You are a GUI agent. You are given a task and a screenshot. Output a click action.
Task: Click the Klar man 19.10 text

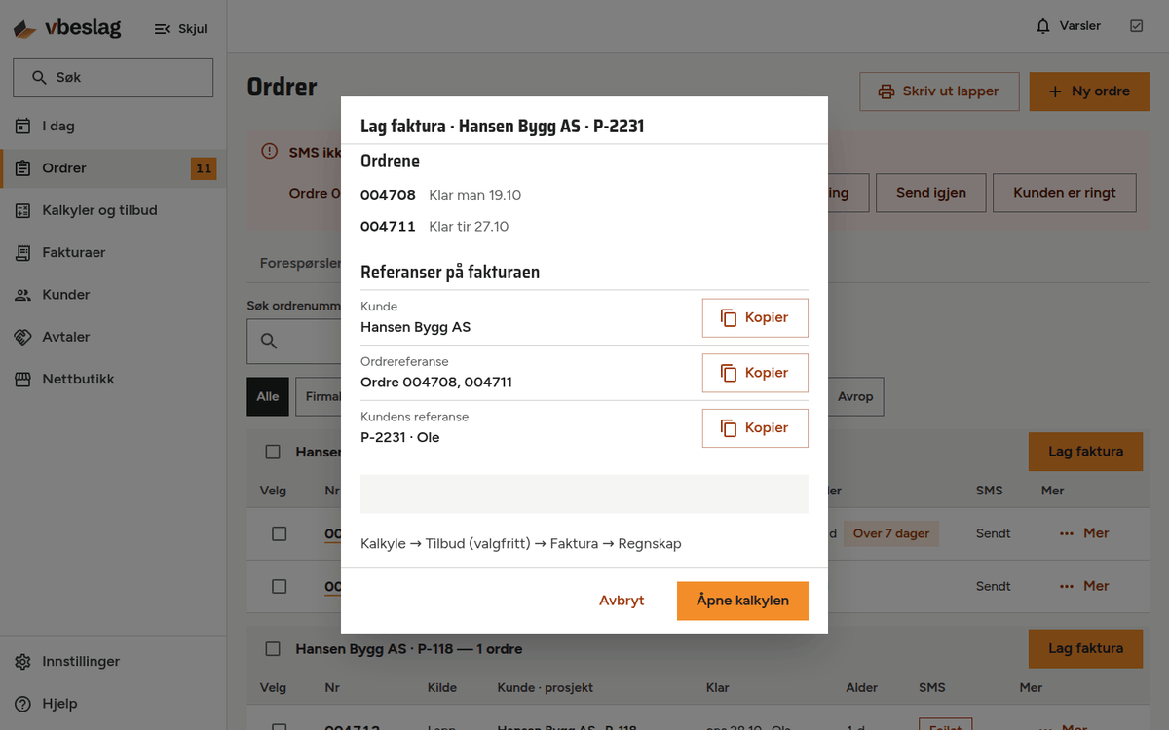(475, 195)
